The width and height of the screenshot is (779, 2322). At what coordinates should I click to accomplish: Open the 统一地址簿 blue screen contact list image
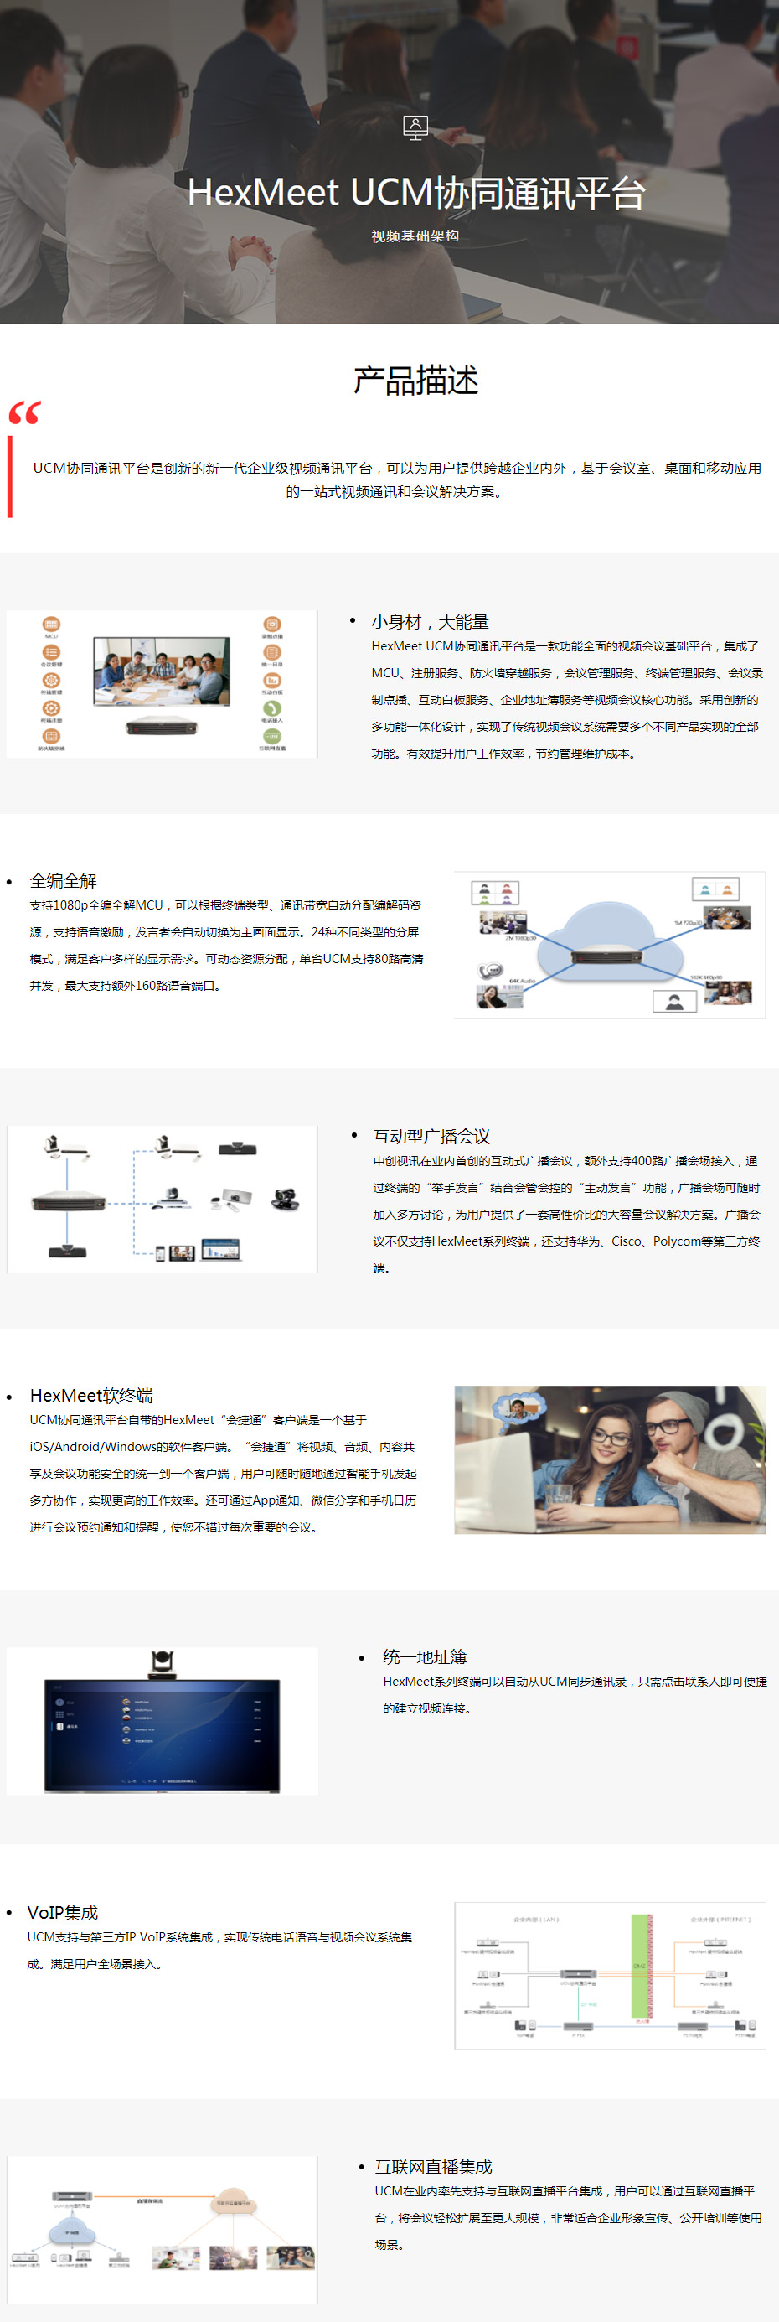pos(163,1721)
